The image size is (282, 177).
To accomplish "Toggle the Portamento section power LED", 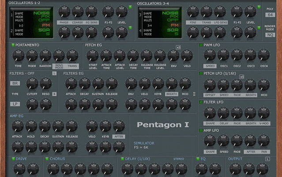I will (x=12, y=45).
